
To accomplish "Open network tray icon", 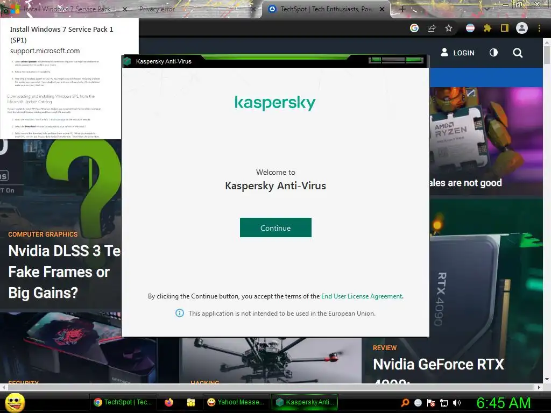I will pyautogui.click(x=444, y=403).
